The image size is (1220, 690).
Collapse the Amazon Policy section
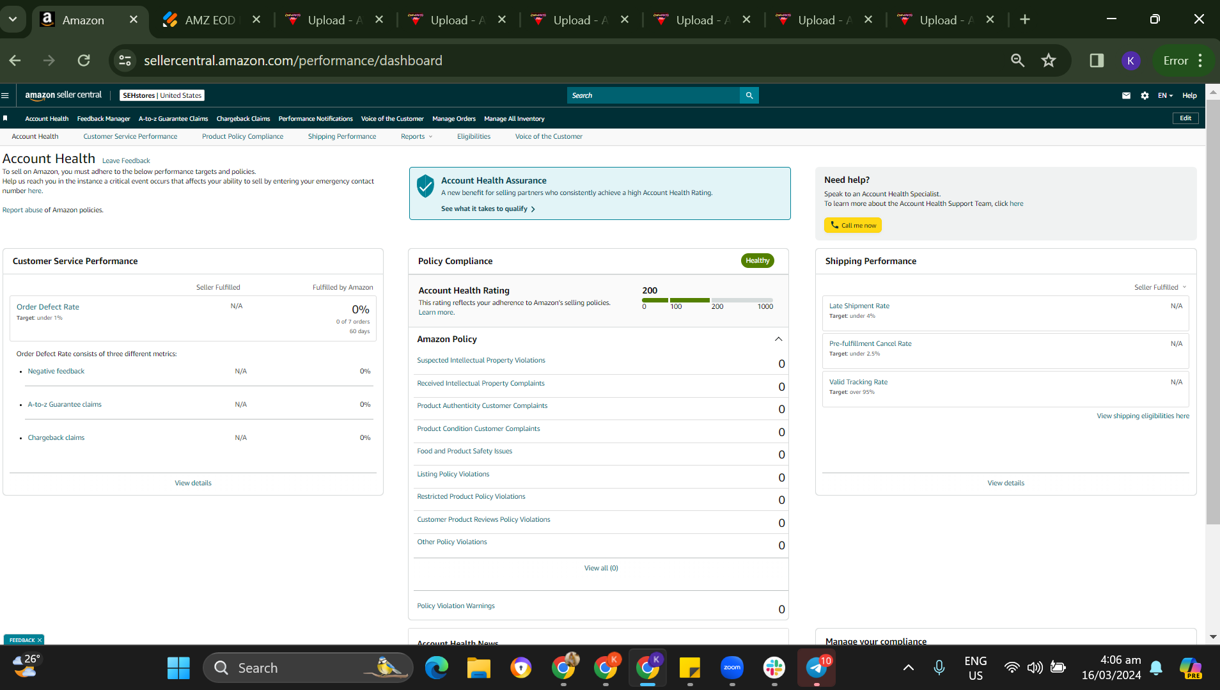coord(778,340)
